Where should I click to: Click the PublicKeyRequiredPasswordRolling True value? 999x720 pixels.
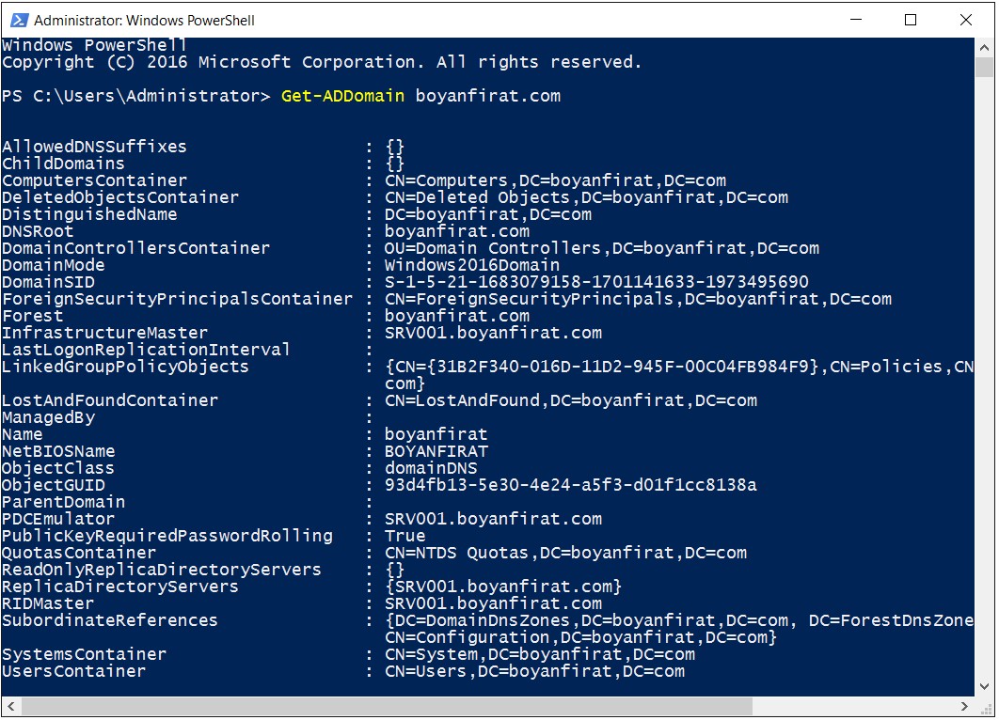pyautogui.click(x=404, y=536)
